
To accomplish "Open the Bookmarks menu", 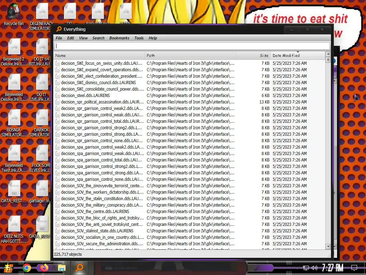I will [119, 38].
